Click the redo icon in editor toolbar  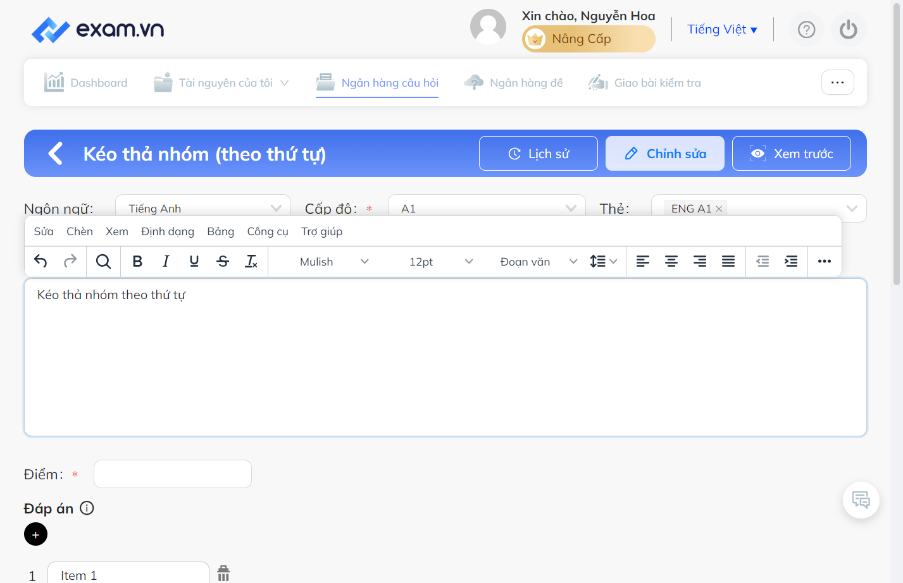coord(70,261)
